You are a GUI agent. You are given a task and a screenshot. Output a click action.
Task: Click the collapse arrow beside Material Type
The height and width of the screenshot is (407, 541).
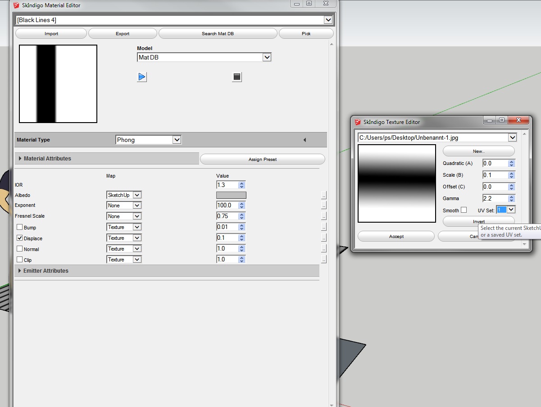[305, 140]
